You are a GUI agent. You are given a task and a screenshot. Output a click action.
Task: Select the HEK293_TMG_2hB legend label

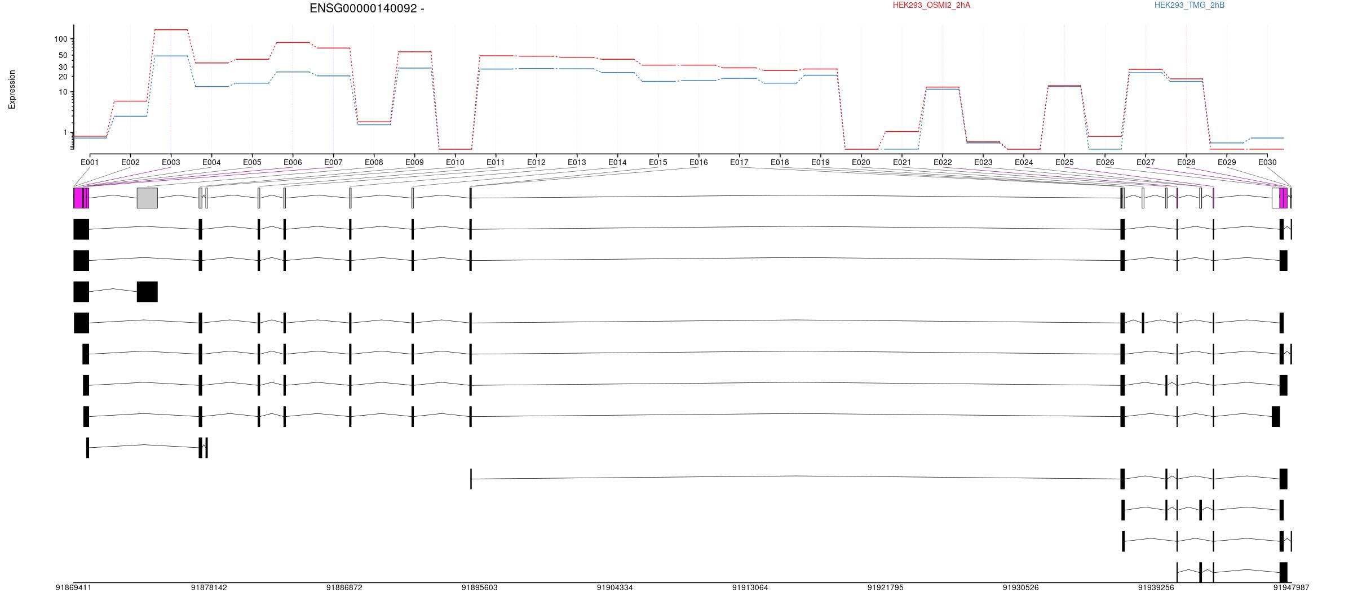(1189, 5)
